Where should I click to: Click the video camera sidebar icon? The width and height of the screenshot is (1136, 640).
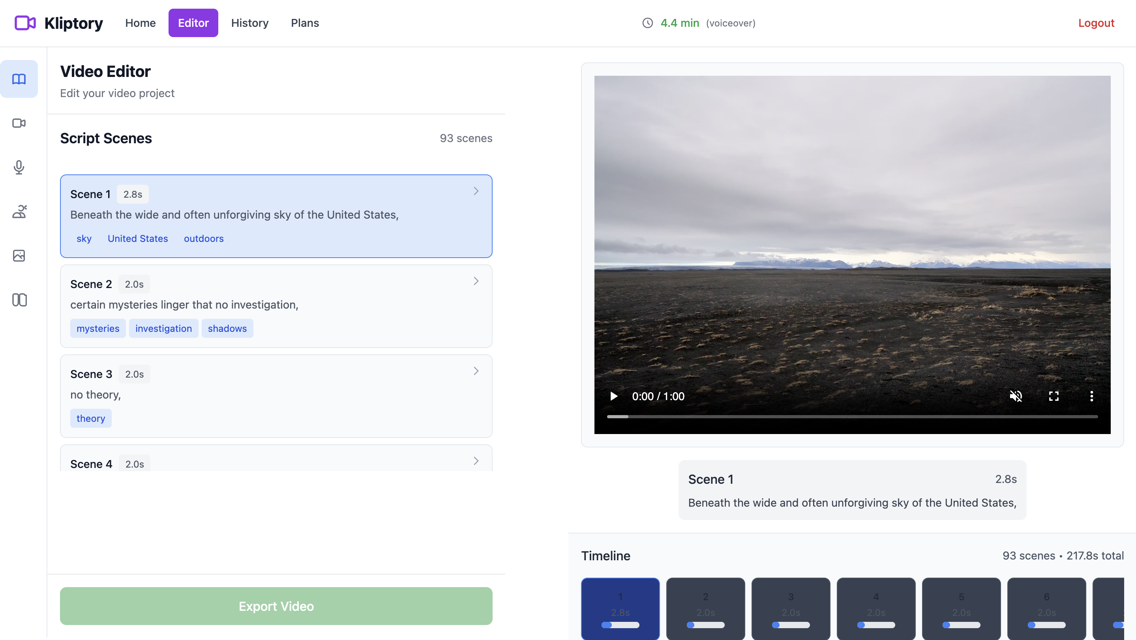point(19,123)
